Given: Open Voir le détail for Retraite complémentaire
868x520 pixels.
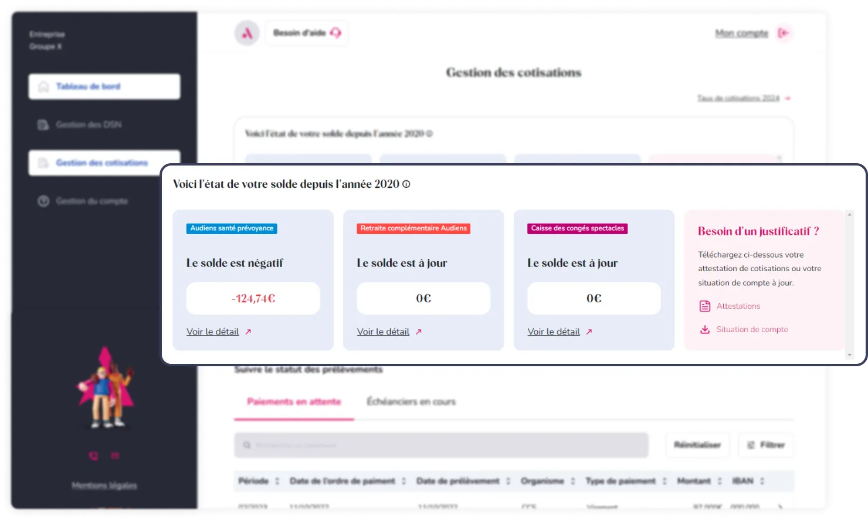Looking at the screenshot, I should coord(383,332).
